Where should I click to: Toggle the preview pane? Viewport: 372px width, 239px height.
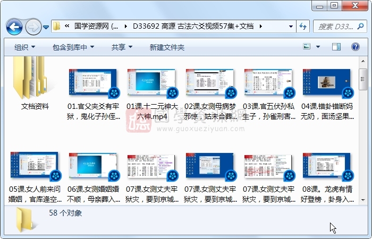(x=336, y=47)
